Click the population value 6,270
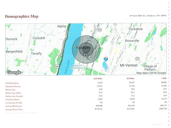This screenshot has height=128, width=171. [x=100, y=83]
